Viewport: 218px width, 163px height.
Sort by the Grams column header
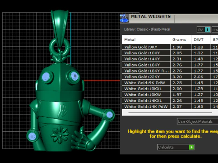coord(181,40)
